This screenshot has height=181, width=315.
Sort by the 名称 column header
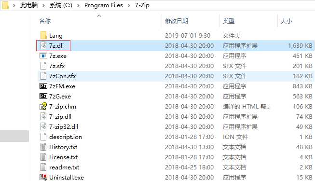(44, 21)
